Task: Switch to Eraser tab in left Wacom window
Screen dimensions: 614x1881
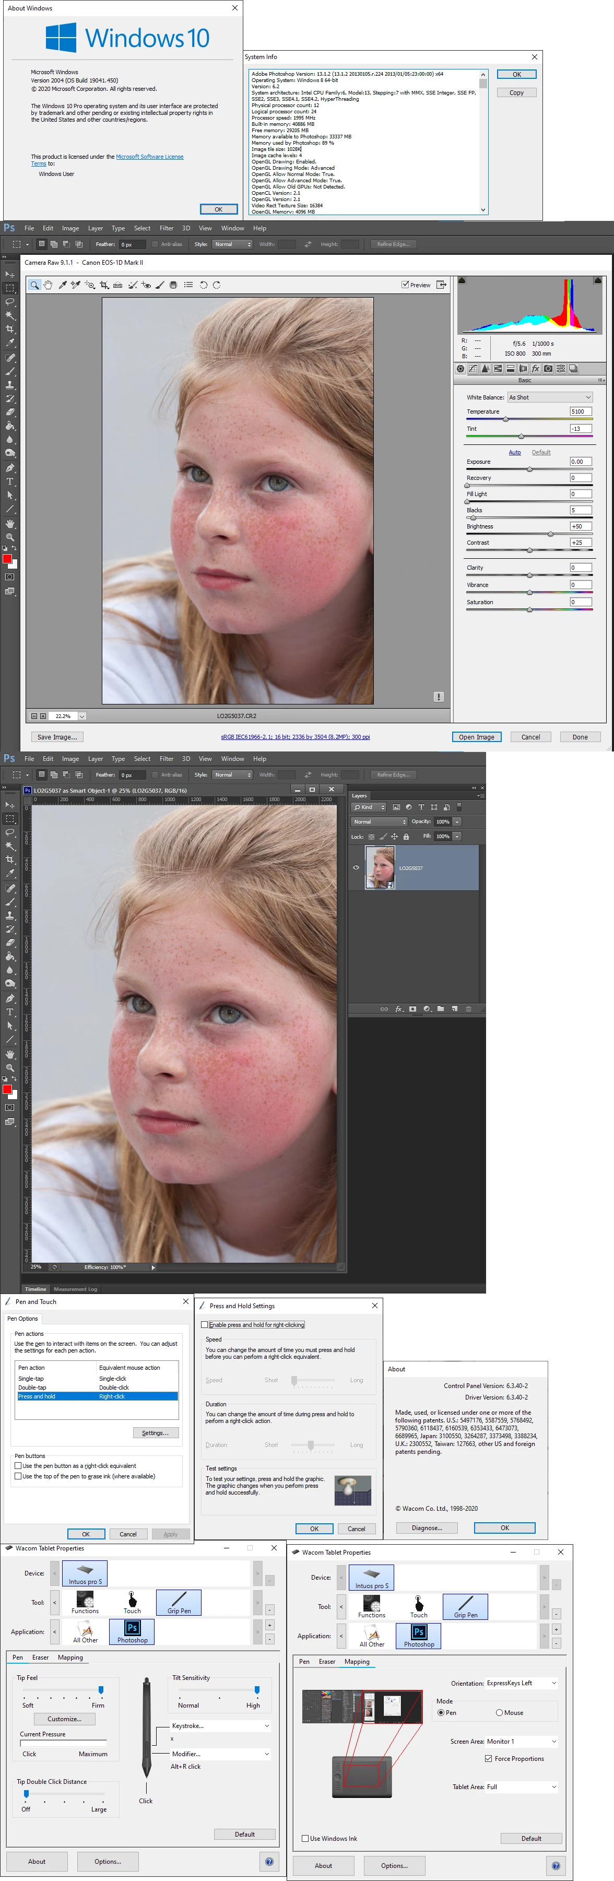Action: [40, 1657]
